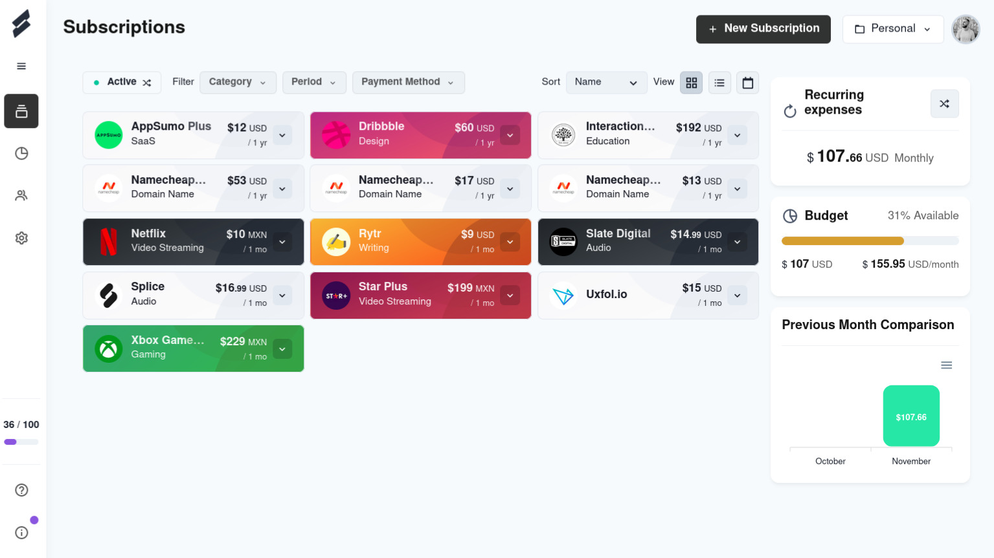Open settings via the gear icon
Screen dimensions: 994x558
(x=21, y=237)
